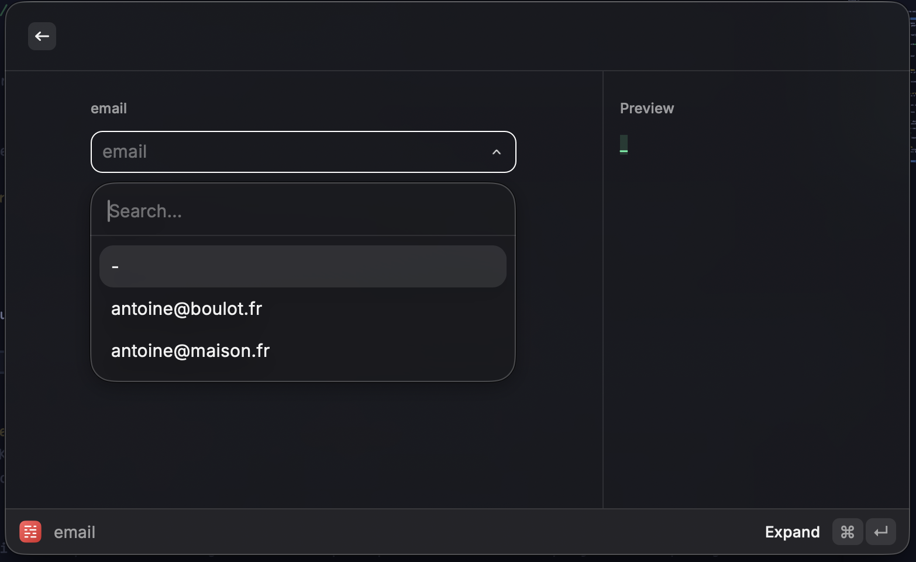Screen dimensions: 916x562
Task: Click empty form area below the options list
Action: point(302,444)
